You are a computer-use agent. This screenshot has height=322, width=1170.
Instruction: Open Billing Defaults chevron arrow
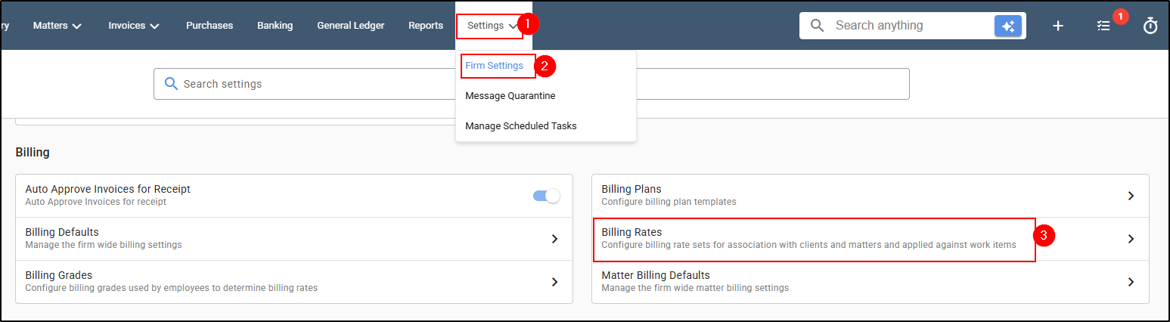554,239
